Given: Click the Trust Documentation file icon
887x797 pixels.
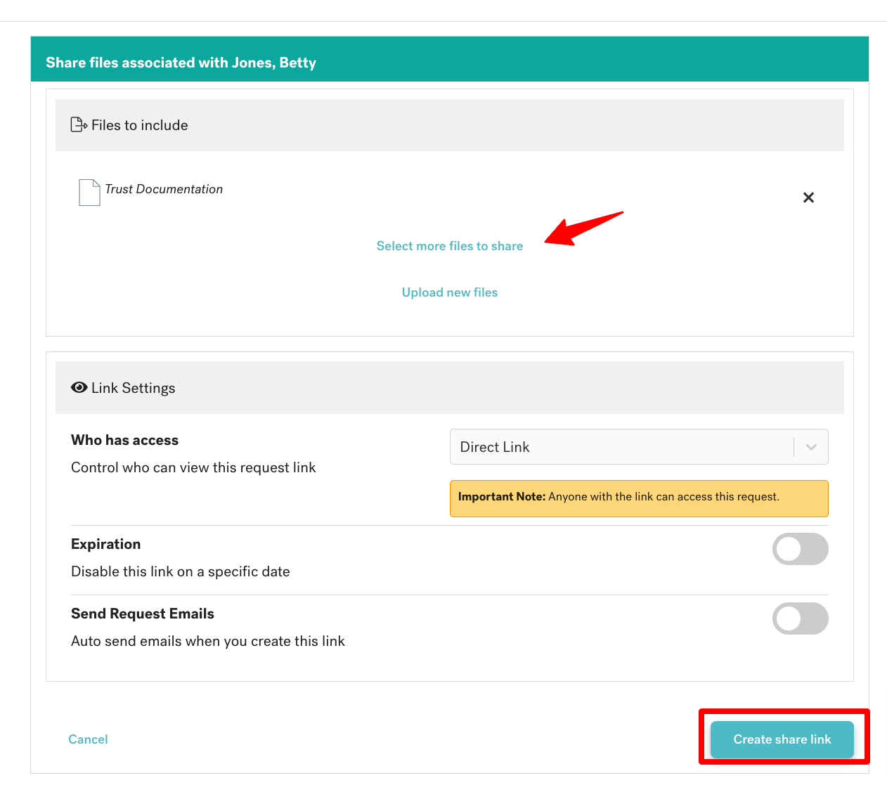Looking at the screenshot, I should point(89,193).
